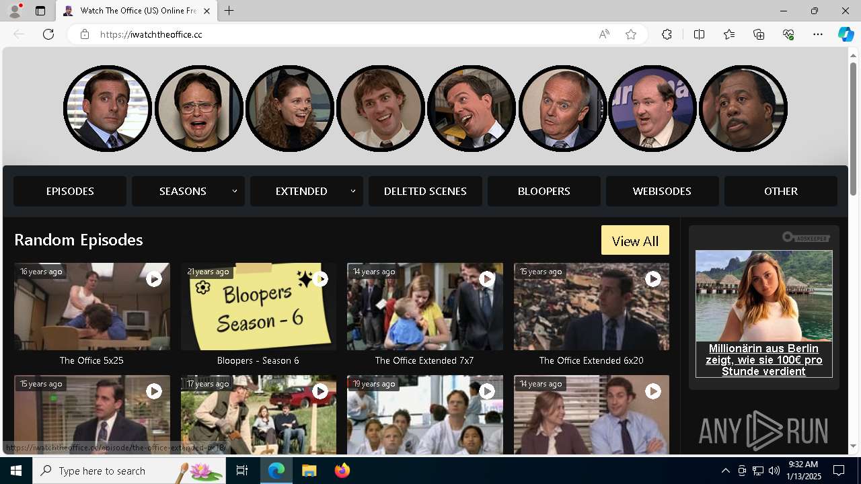Viewport: 861px width, 484px height.
Task: Add page to favorites star icon
Action: coord(631,34)
